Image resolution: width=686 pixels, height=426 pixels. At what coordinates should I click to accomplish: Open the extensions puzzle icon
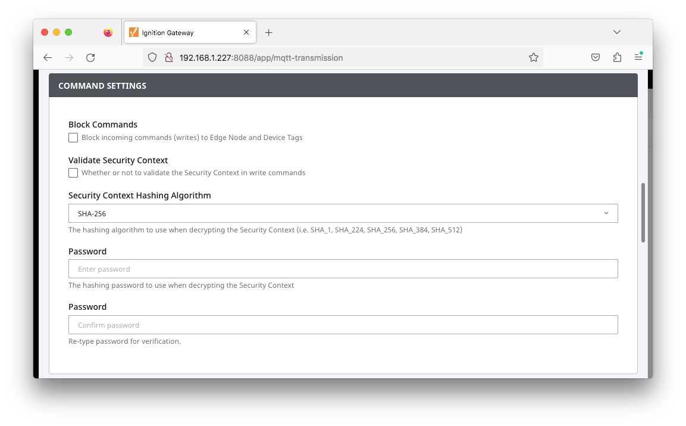618,57
